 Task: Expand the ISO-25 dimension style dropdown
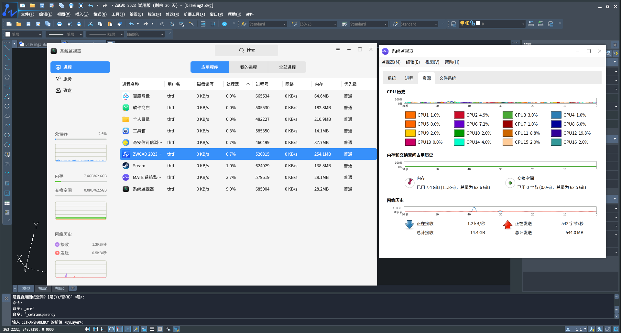[335, 24]
